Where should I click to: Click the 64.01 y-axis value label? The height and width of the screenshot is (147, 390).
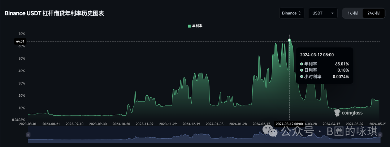[19, 42]
